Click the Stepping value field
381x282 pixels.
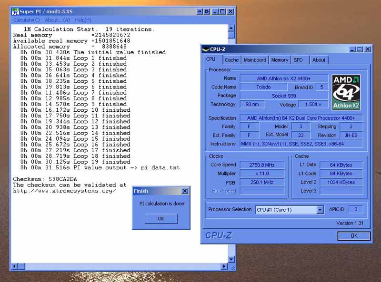coord(351,126)
